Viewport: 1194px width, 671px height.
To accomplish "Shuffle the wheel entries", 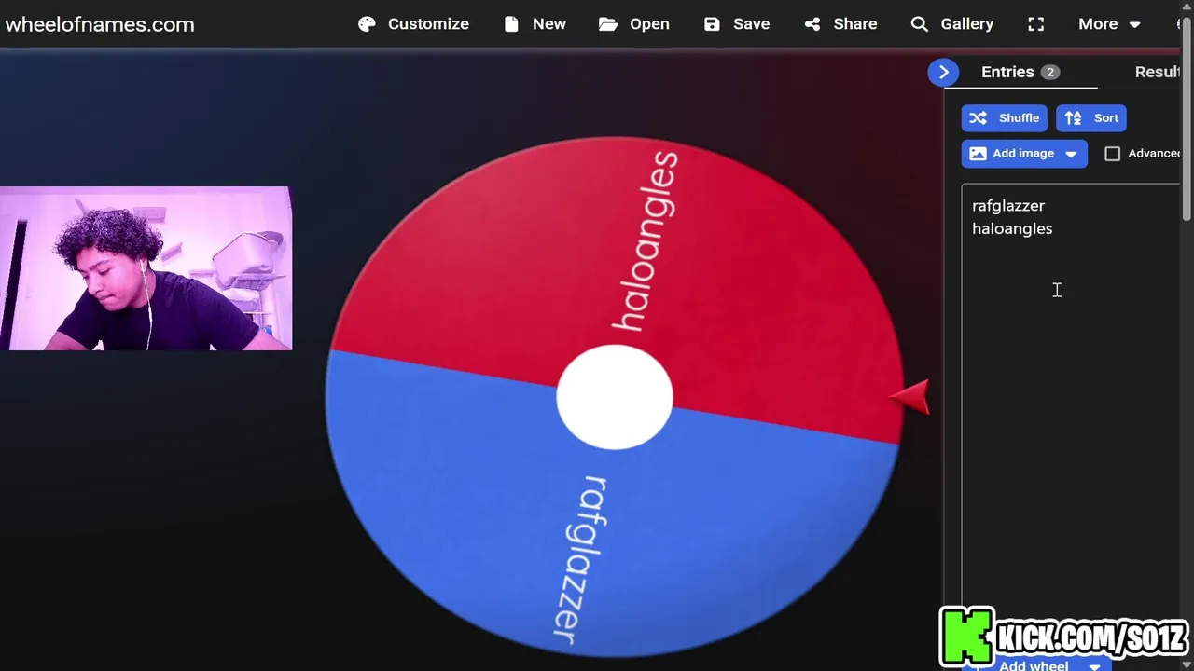I will pyautogui.click(x=1005, y=118).
